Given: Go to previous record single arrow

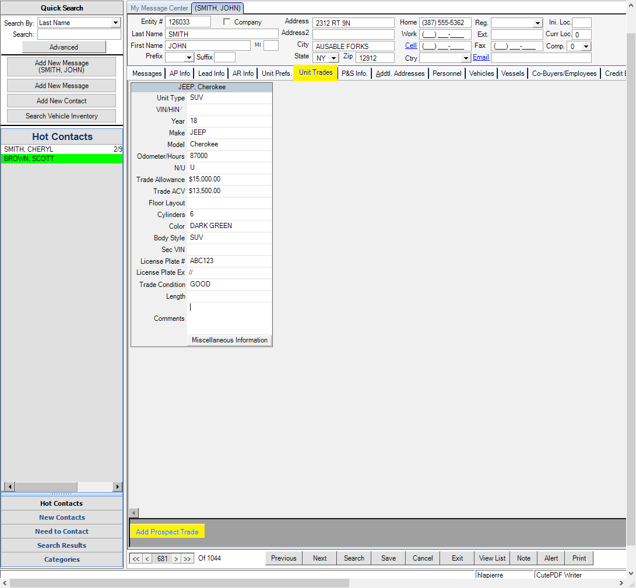Looking at the screenshot, I should (x=147, y=559).
